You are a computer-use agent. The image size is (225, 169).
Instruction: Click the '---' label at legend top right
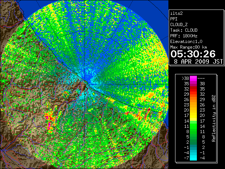click(x=201, y=79)
